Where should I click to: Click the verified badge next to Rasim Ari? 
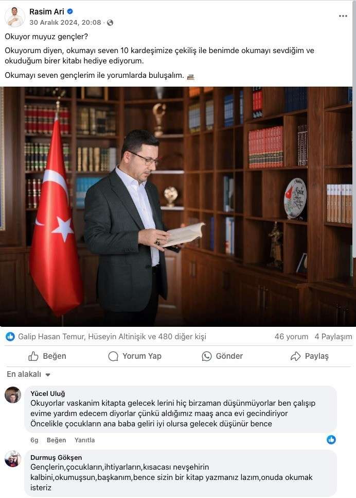(x=70, y=11)
